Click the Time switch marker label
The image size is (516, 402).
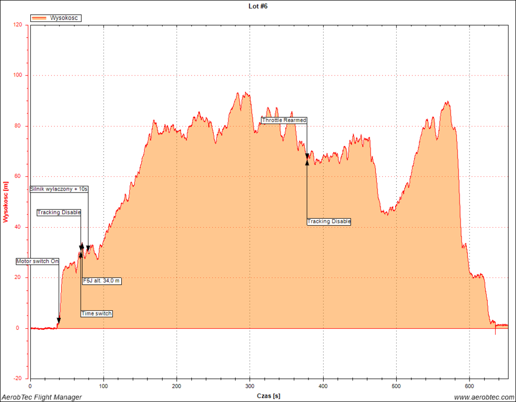point(97,314)
